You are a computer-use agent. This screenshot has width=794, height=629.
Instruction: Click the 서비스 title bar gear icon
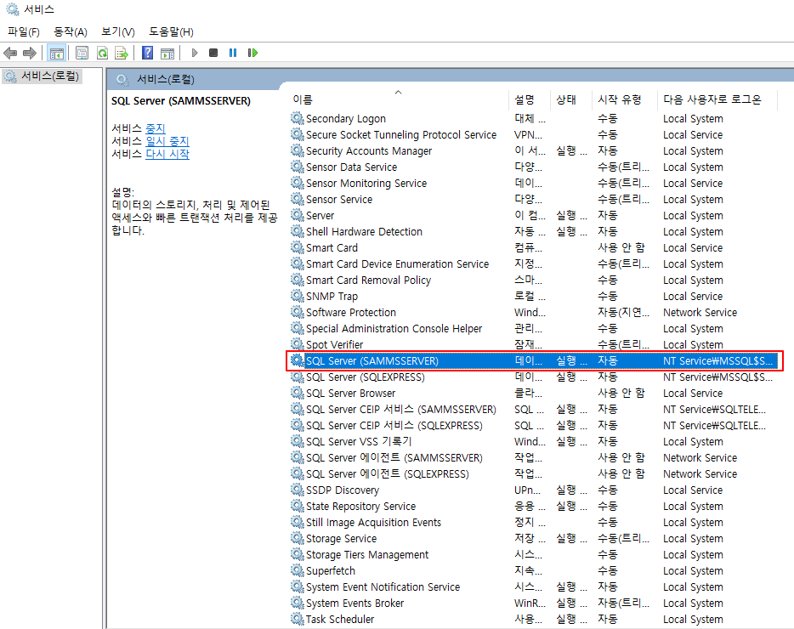coord(12,9)
